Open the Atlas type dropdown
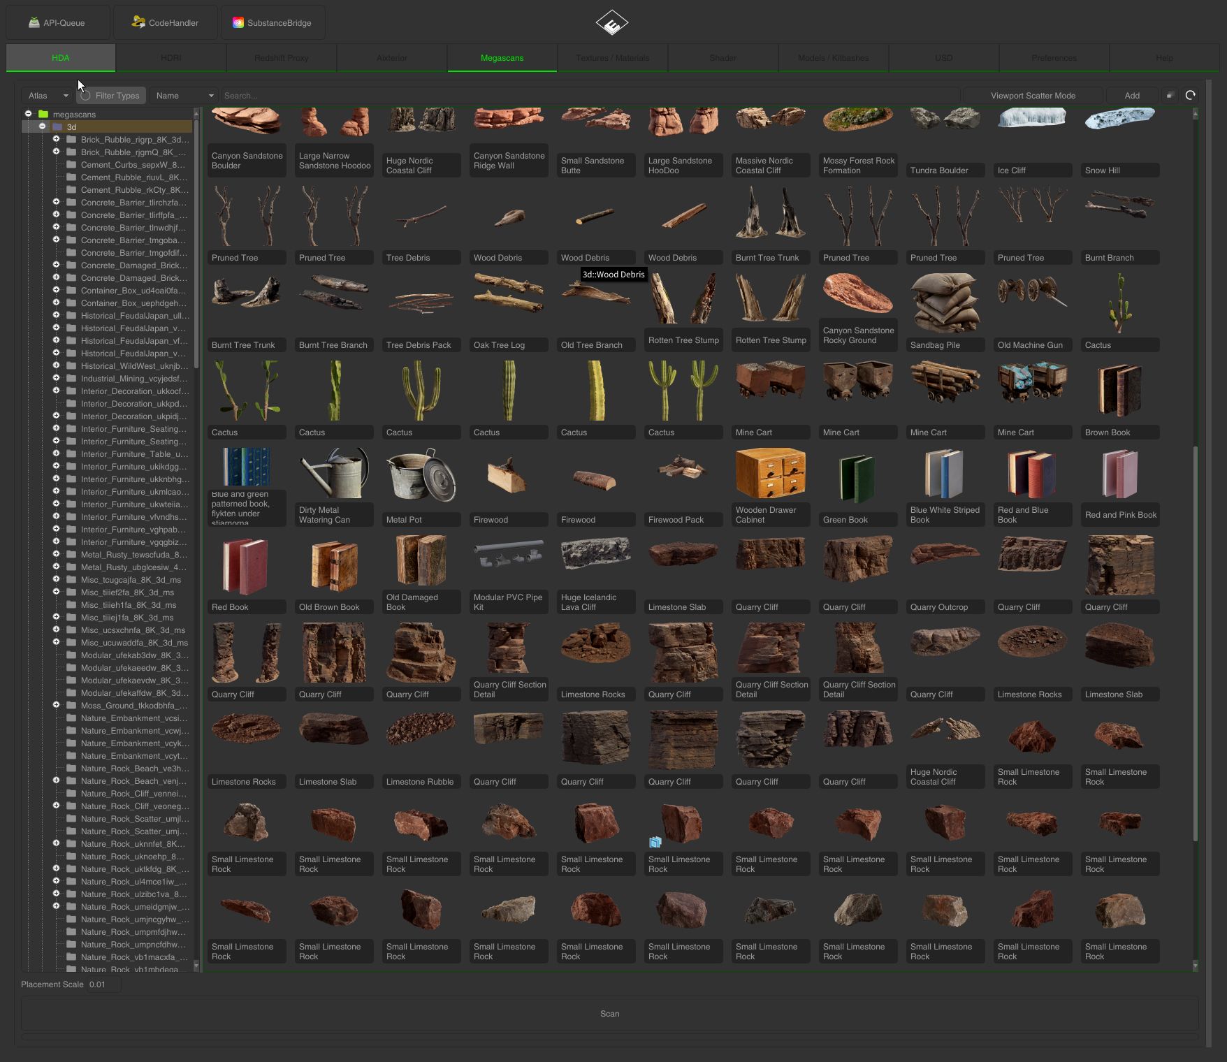 tap(45, 95)
